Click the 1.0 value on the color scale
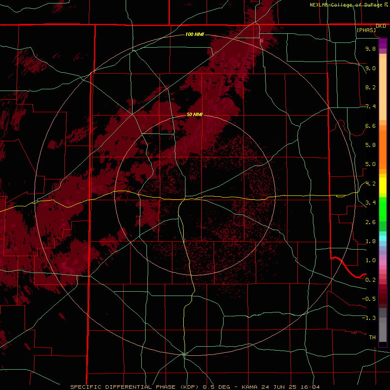 click(370, 261)
